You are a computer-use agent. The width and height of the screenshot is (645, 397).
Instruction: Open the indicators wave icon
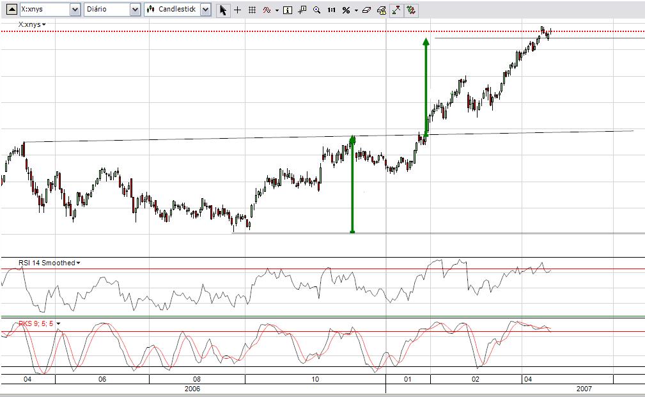click(267, 10)
